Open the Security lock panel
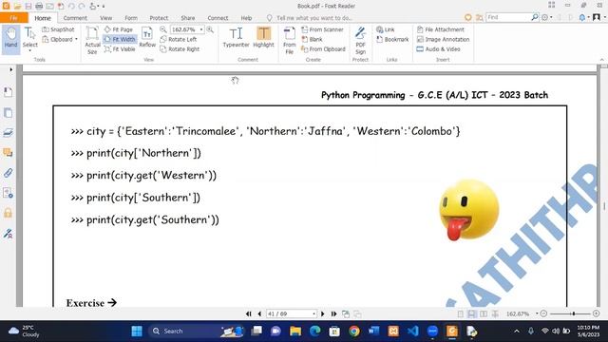The height and width of the screenshot is (342, 608). [8, 213]
